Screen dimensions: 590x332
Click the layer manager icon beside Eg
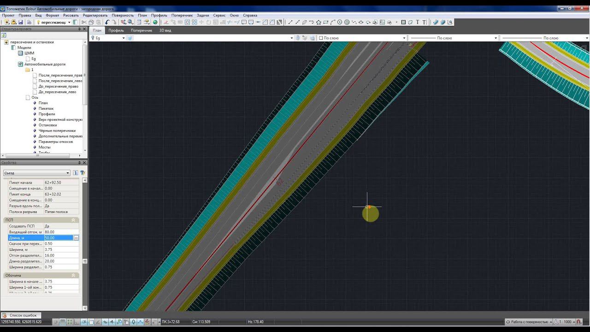(130, 38)
